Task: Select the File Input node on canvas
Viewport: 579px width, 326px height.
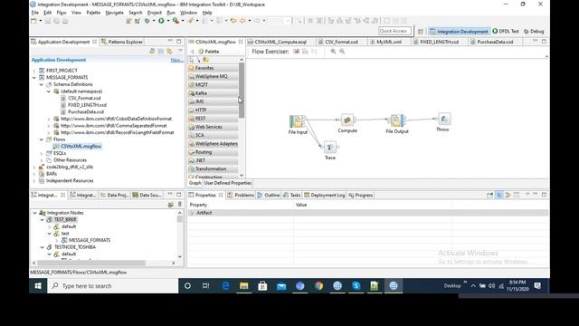Action: (x=297, y=121)
